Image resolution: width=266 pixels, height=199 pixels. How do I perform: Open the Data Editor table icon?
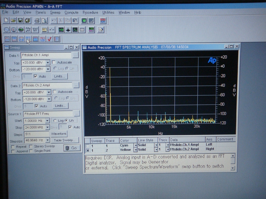pyautogui.click(x=82, y=30)
